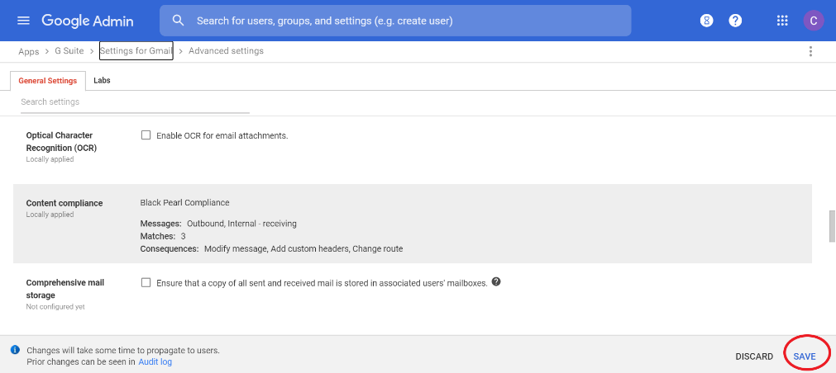Go to Apps breadcrumb
This screenshot has height=373, width=836.
tap(29, 52)
